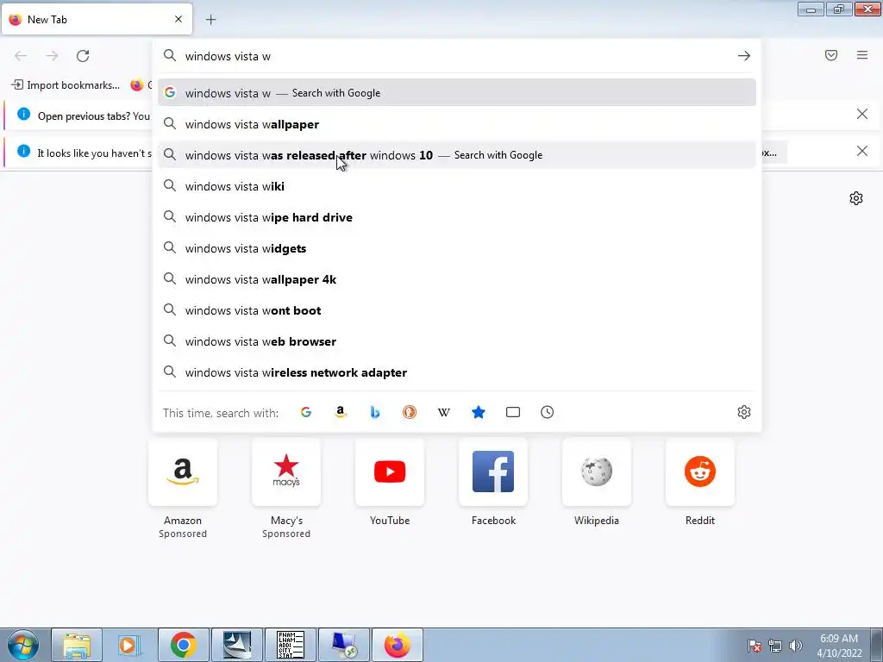883x662 pixels.
Task: Open the Save to Pocket button
Action: [831, 55]
